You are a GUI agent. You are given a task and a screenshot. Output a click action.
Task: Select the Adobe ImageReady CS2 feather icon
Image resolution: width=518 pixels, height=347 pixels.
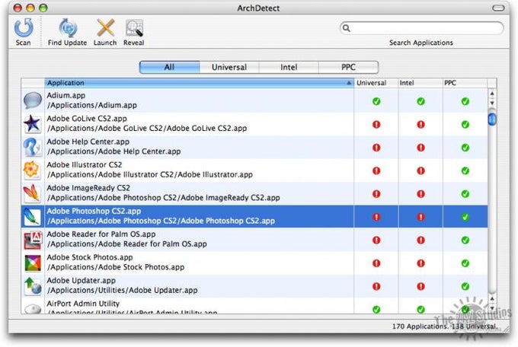[x=33, y=193]
